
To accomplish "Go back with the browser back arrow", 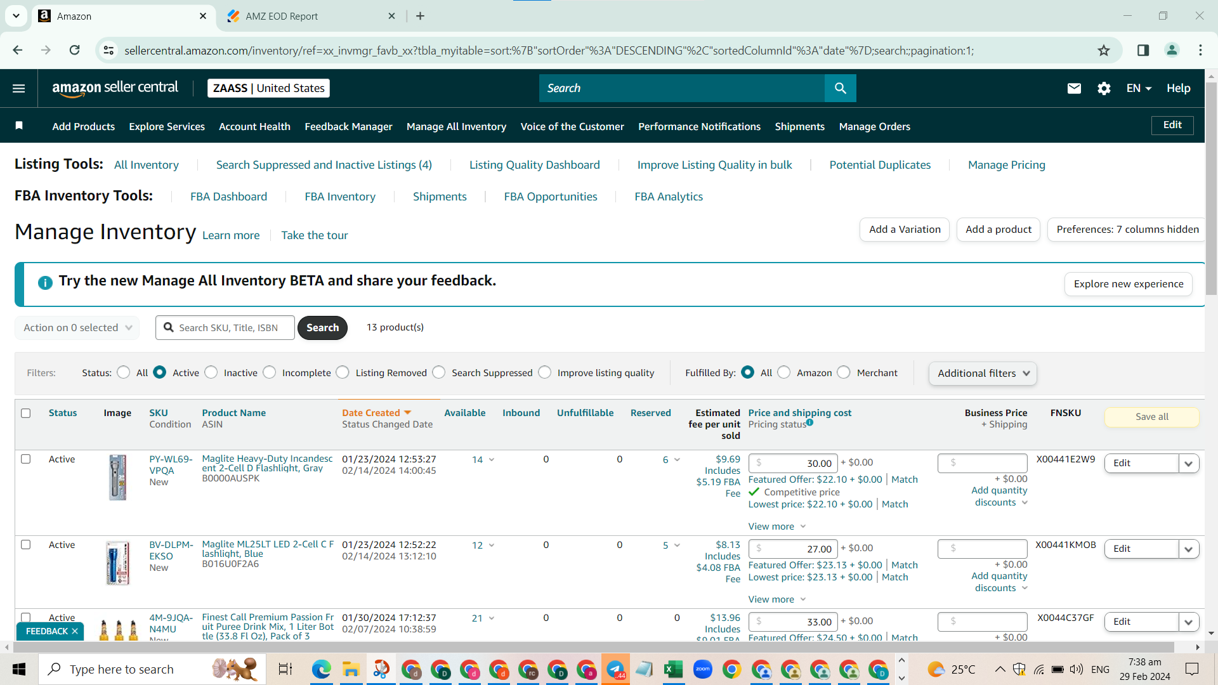I will point(18,50).
